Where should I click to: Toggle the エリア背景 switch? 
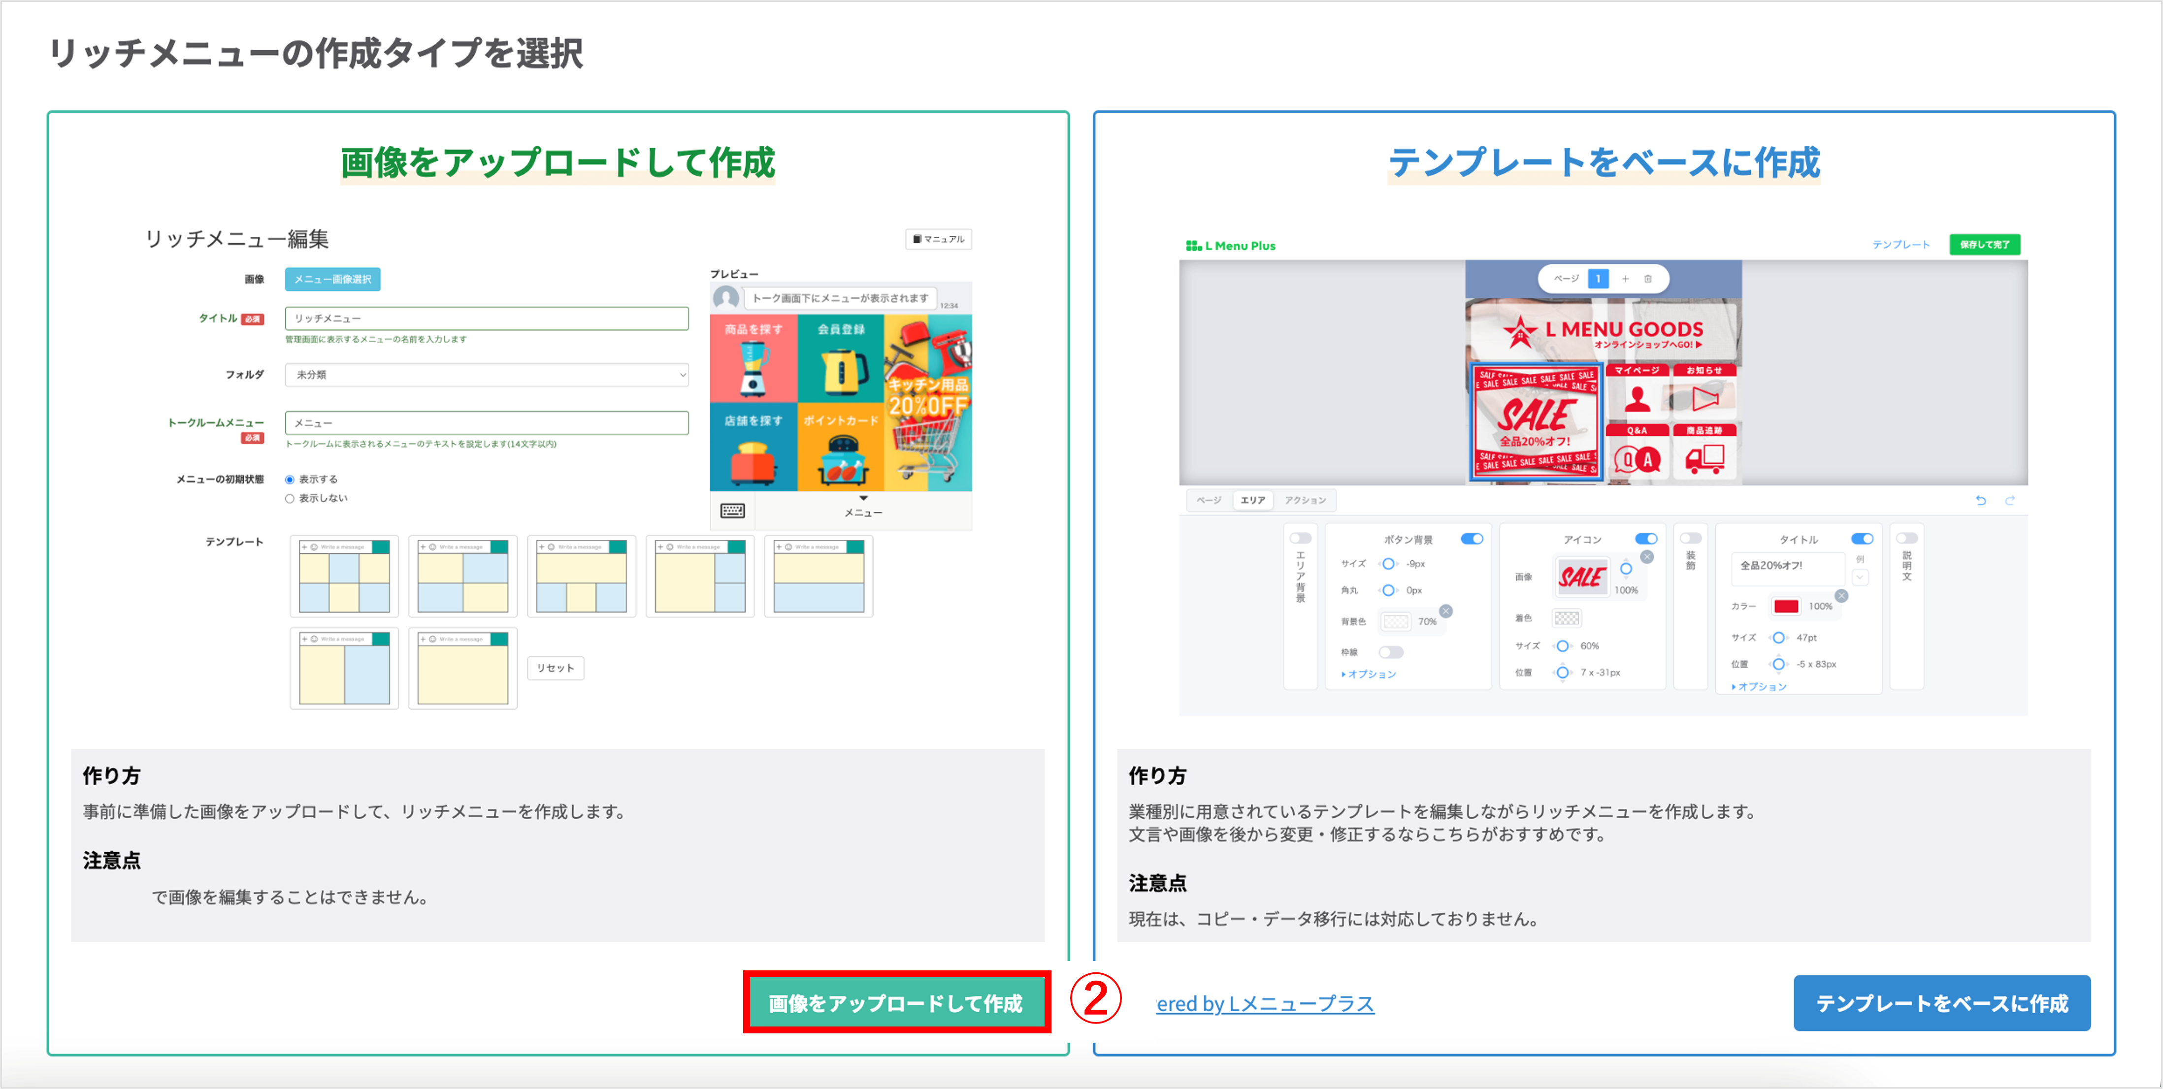tap(1301, 538)
